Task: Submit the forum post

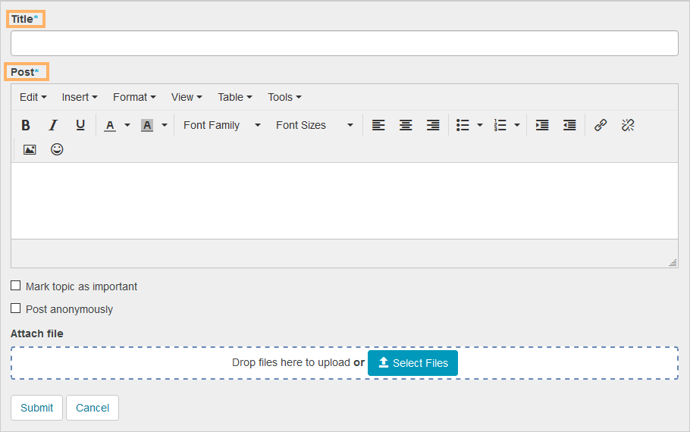Action: click(36, 408)
